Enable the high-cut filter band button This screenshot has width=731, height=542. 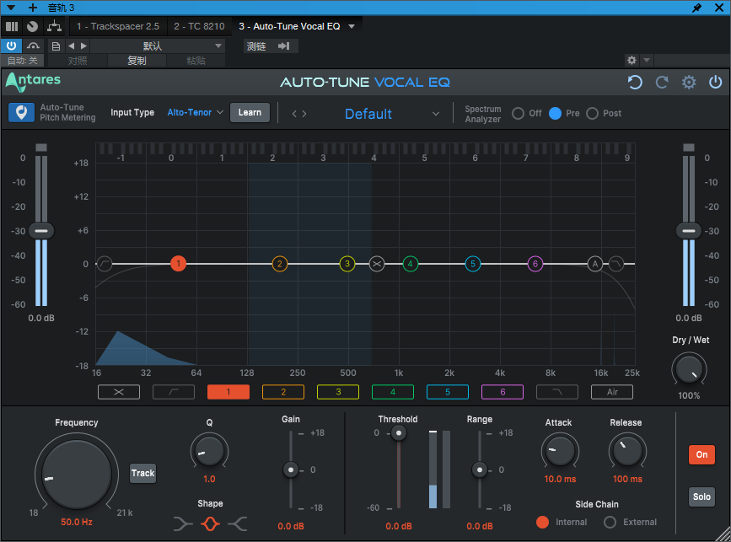pyautogui.click(x=557, y=392)
